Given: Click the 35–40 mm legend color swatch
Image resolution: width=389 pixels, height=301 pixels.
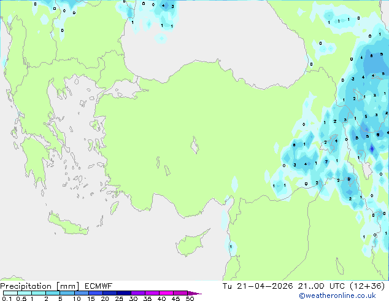Looking at the screenshot, I should [152, 293].
